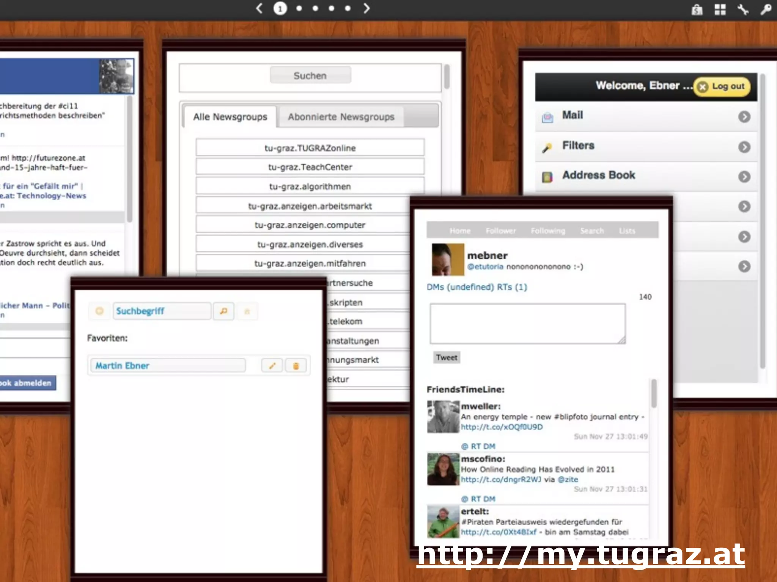Viewport: 777px width, 582px height.
Task: Expand the Filters row arrow
Action: [x=744, y=147]
